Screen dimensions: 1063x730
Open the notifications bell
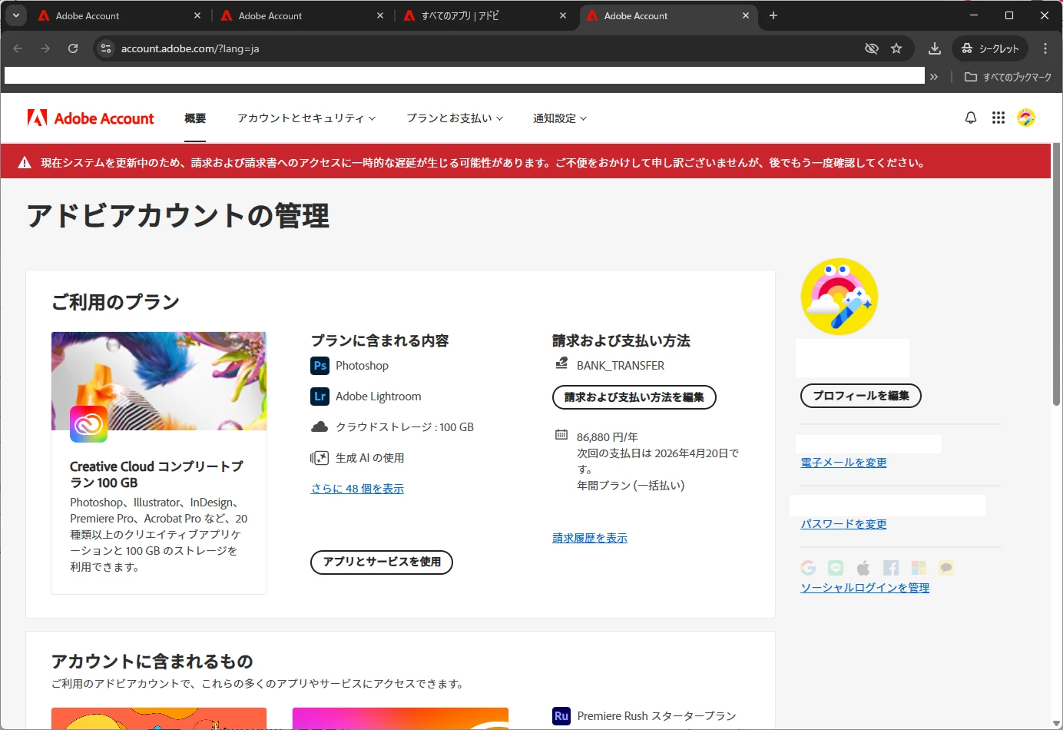click(x=971, y=118)
